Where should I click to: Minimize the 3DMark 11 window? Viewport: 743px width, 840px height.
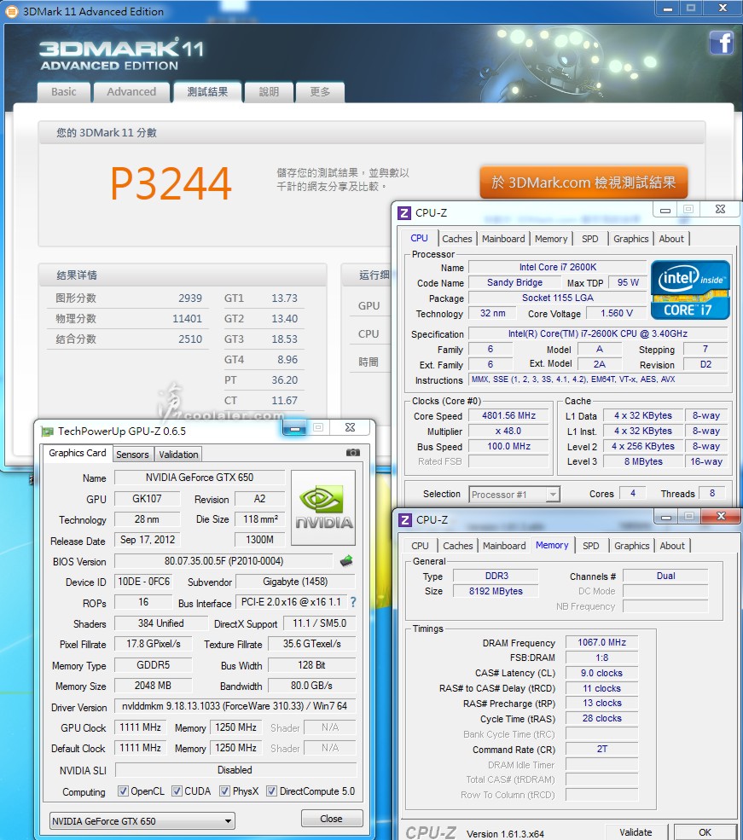pos(667,9)
